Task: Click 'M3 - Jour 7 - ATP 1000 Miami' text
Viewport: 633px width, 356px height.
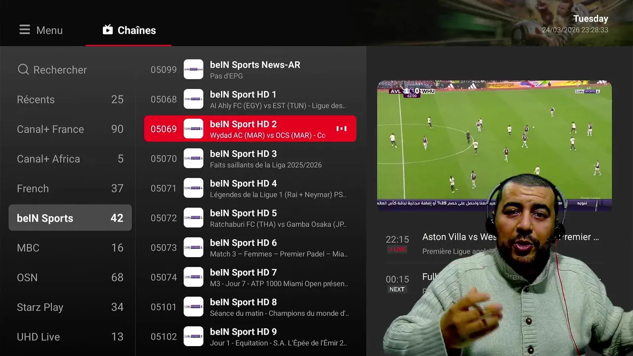Action: click(278, 284)
